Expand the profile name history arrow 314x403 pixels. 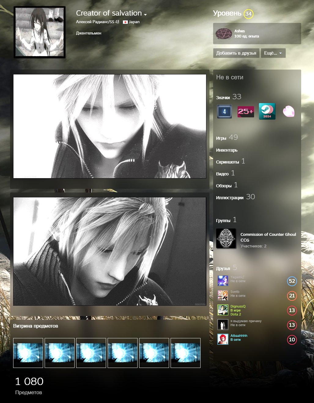[x=146, y=14]
